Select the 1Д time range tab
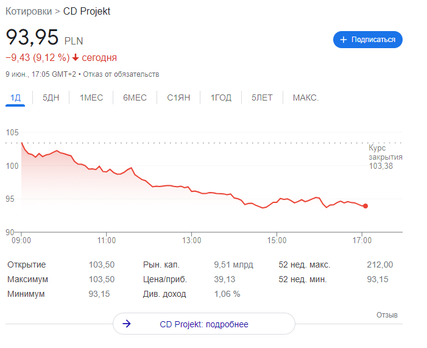This screenshot has height=348, width=427. pos(15,98)
